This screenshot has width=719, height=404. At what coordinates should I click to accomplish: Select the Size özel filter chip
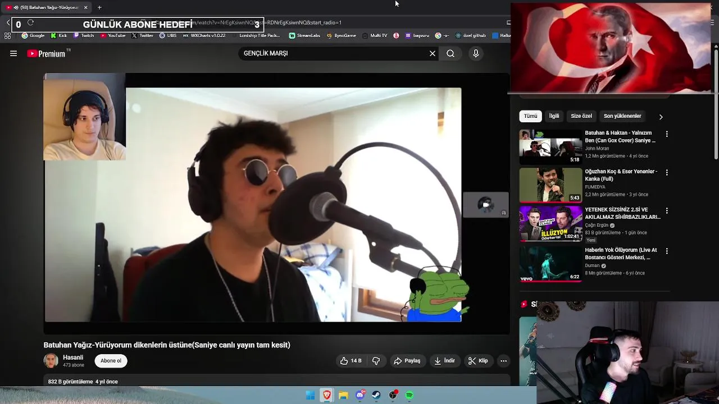[581, 116]
